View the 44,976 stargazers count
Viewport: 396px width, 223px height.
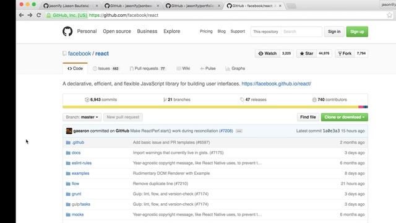click(x=324, y=53)
